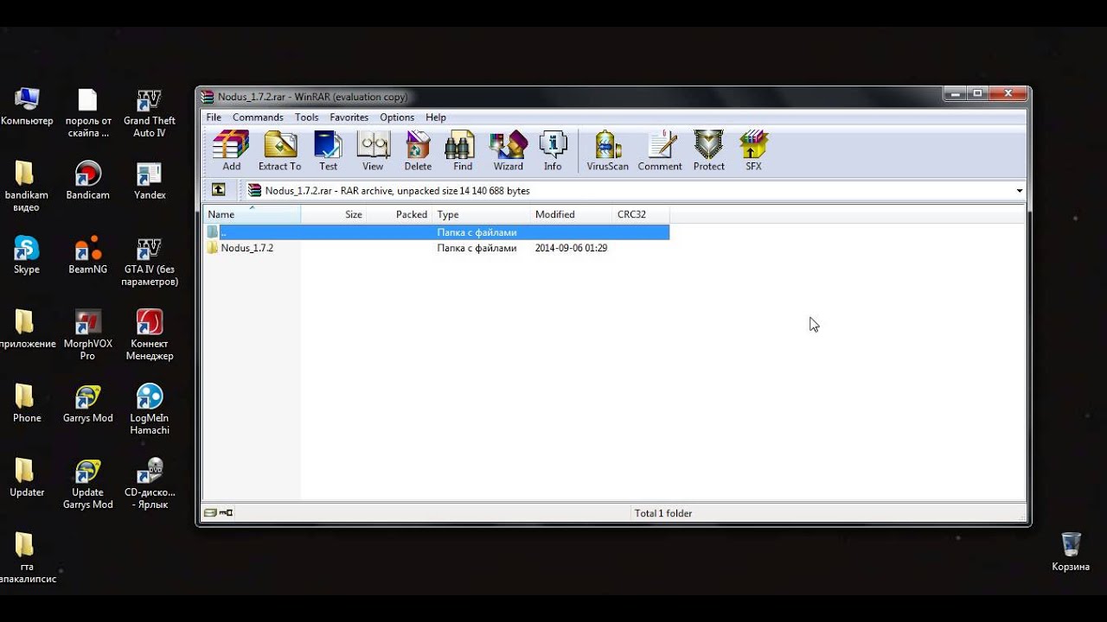1107x622 pixels.
Task: Open the Favorites menu
Action: (x=349, y=117)
